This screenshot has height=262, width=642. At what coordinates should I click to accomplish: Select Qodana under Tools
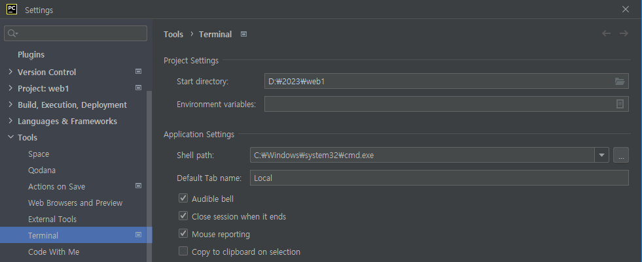42,171
